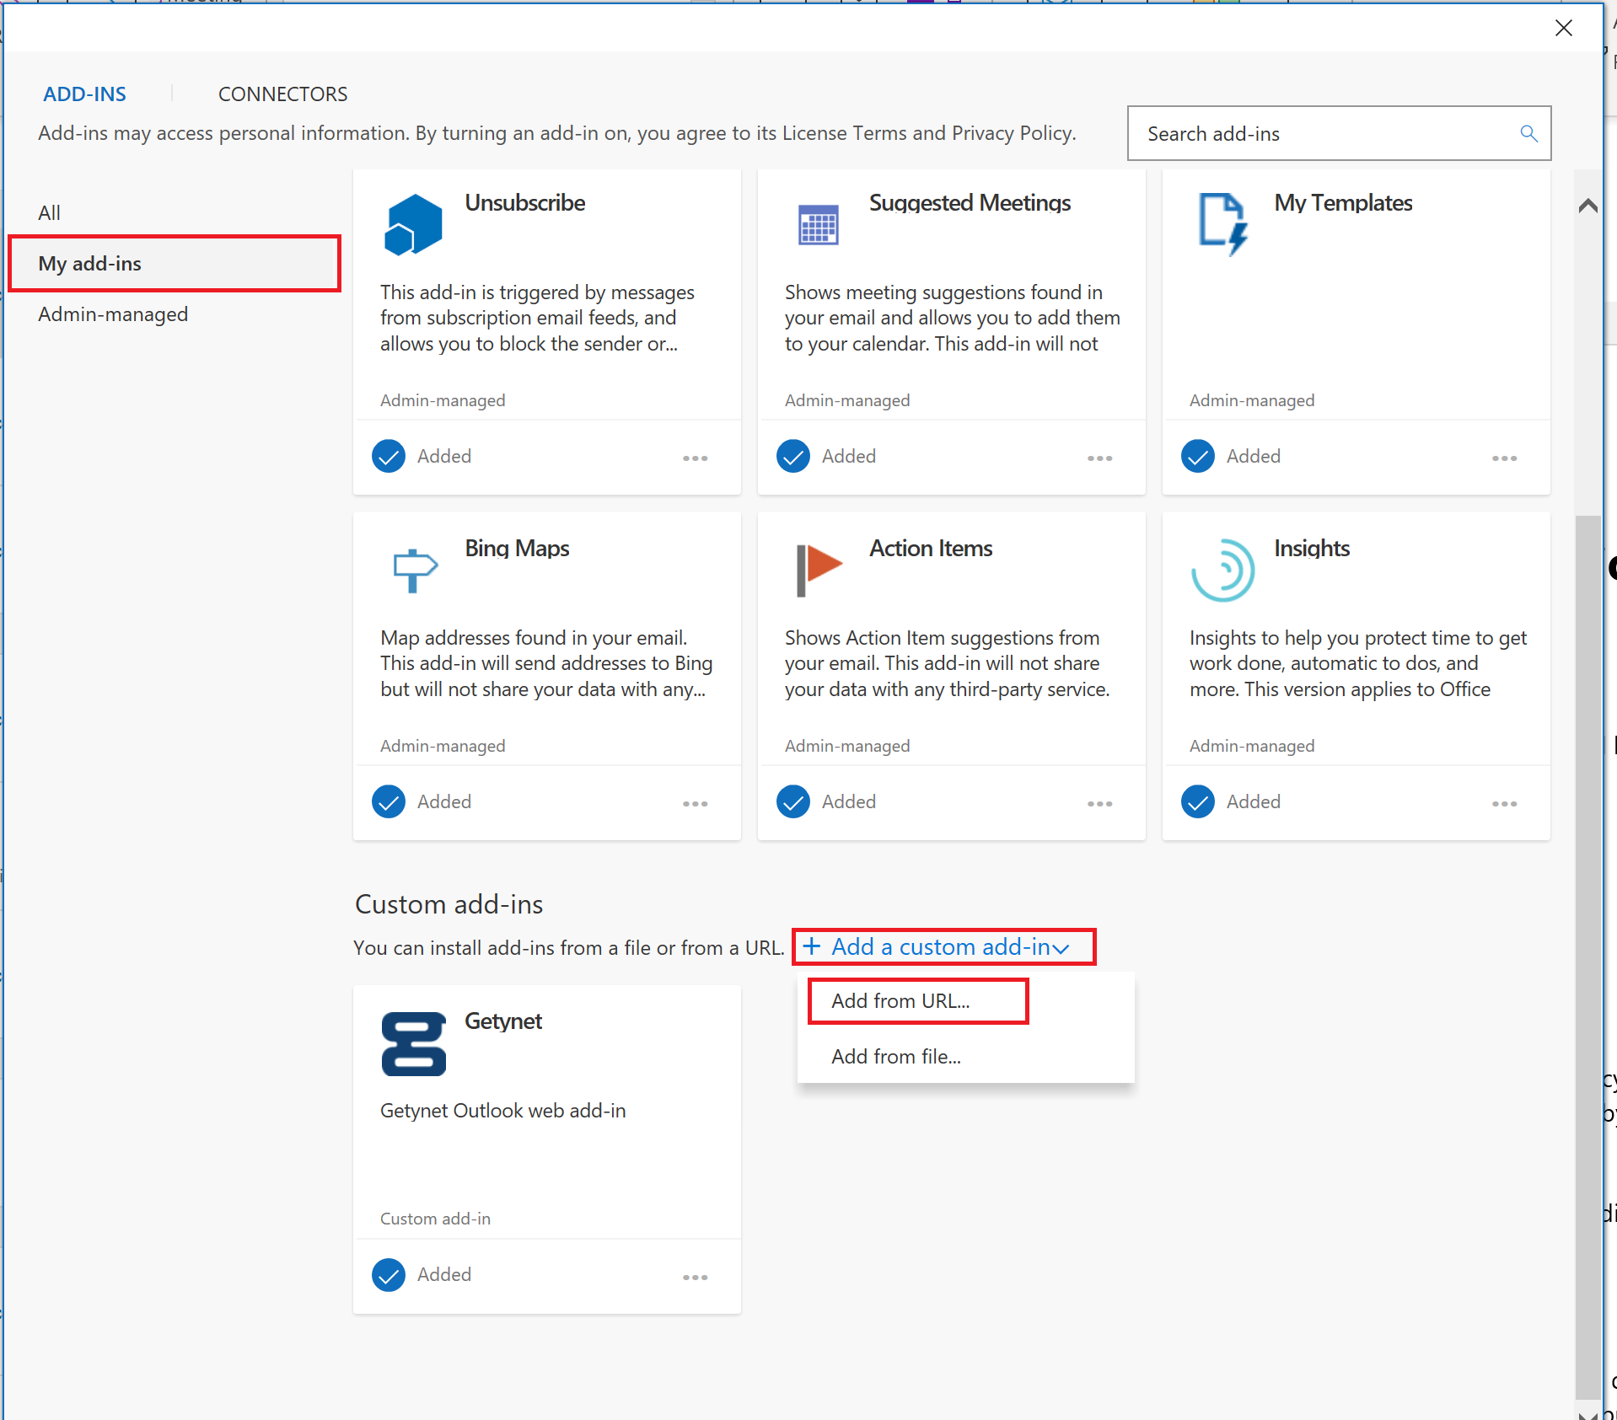Click Bing Maps description text

point(546,663)
